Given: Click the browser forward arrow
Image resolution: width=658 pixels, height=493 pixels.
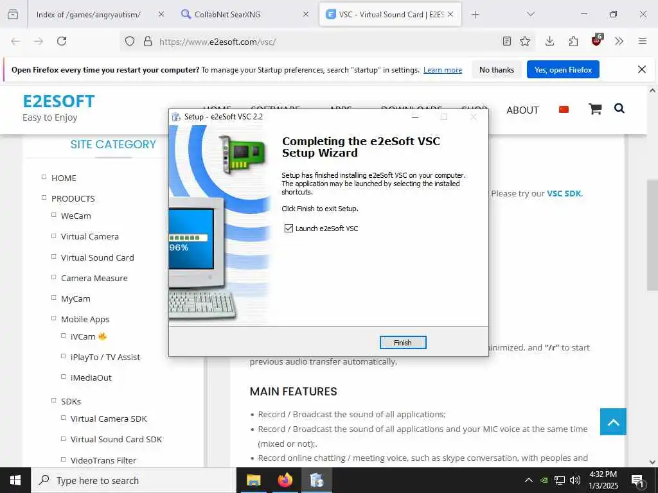Looking at the screenshot, I should pyautogui.click(x=39, y=41).
